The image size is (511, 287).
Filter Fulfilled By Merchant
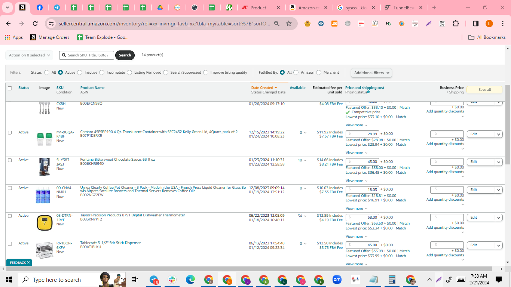pos(319,72)
